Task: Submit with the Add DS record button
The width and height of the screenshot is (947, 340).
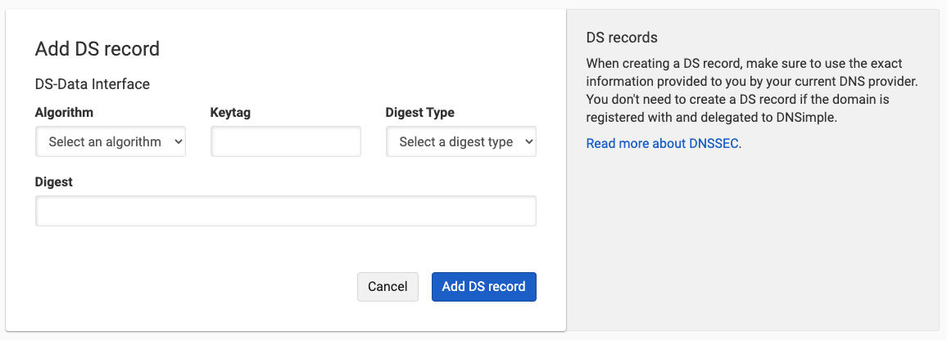Action: click(484, 286)
